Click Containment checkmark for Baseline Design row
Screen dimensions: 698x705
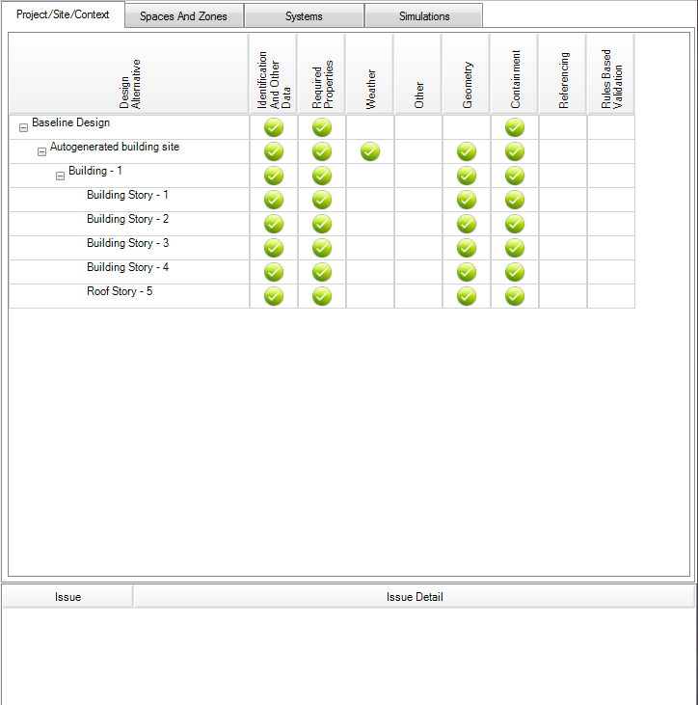pos(515,127)
